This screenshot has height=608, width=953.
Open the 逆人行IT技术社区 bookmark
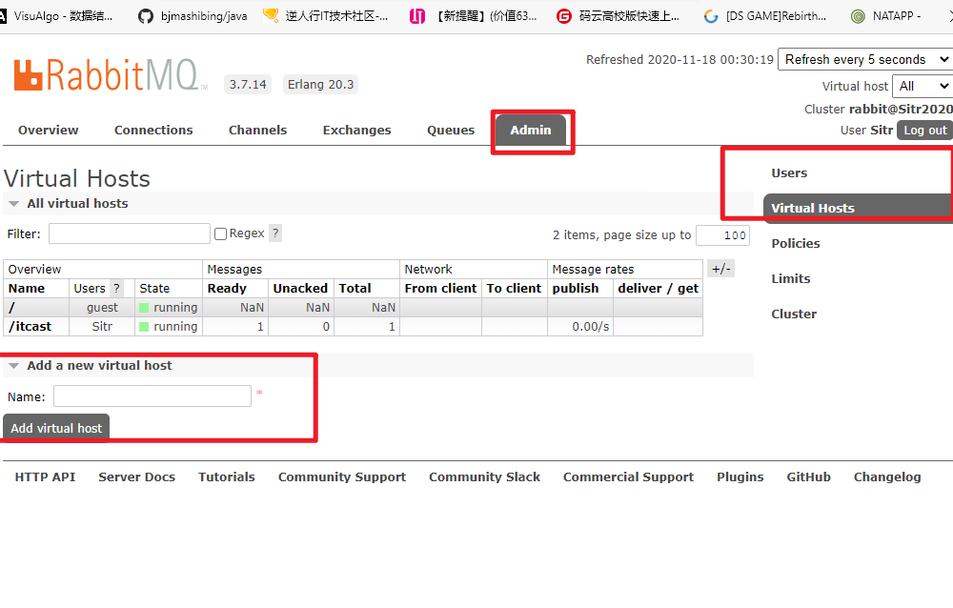325,16
